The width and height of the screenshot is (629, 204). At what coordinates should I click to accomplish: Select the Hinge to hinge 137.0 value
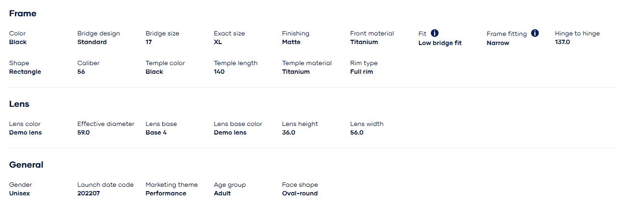pos(563,42)
